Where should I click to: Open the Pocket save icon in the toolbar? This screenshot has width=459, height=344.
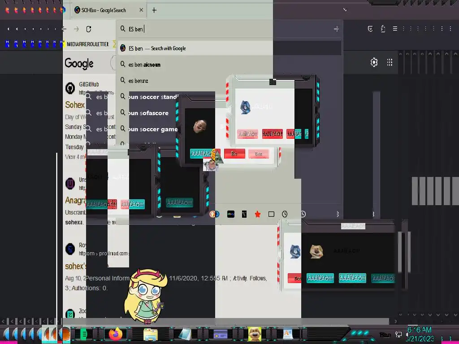tap(370, 29)
